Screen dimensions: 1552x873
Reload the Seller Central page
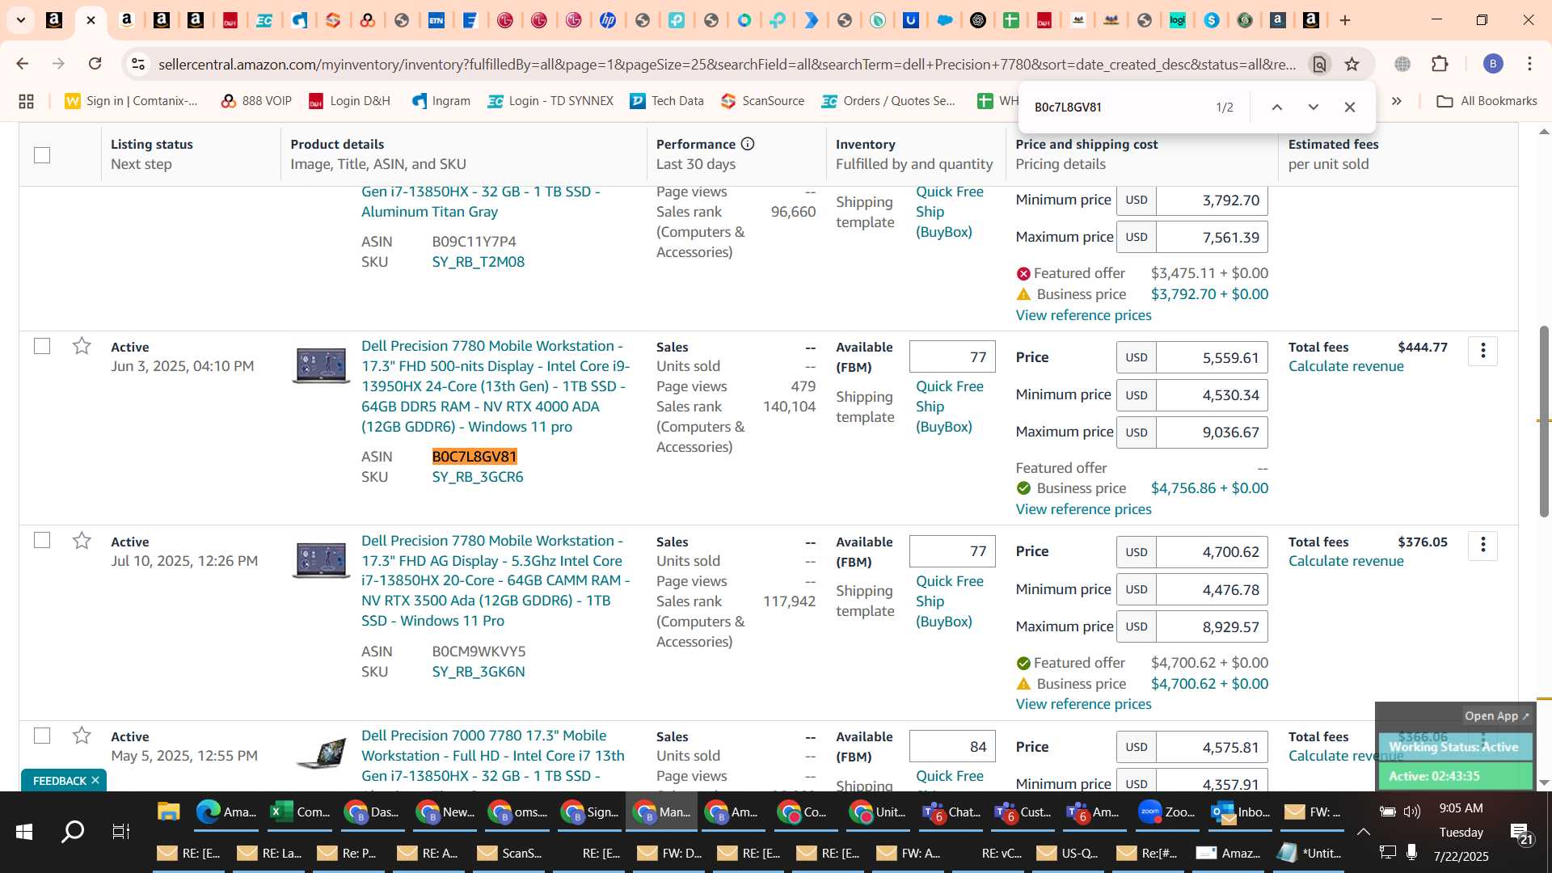[95, 64]
